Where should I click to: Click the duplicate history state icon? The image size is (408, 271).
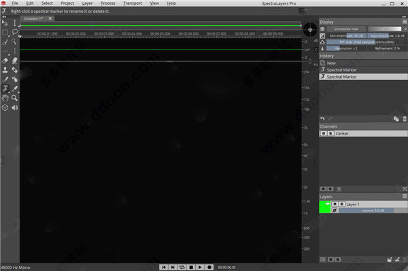[396, 119]
